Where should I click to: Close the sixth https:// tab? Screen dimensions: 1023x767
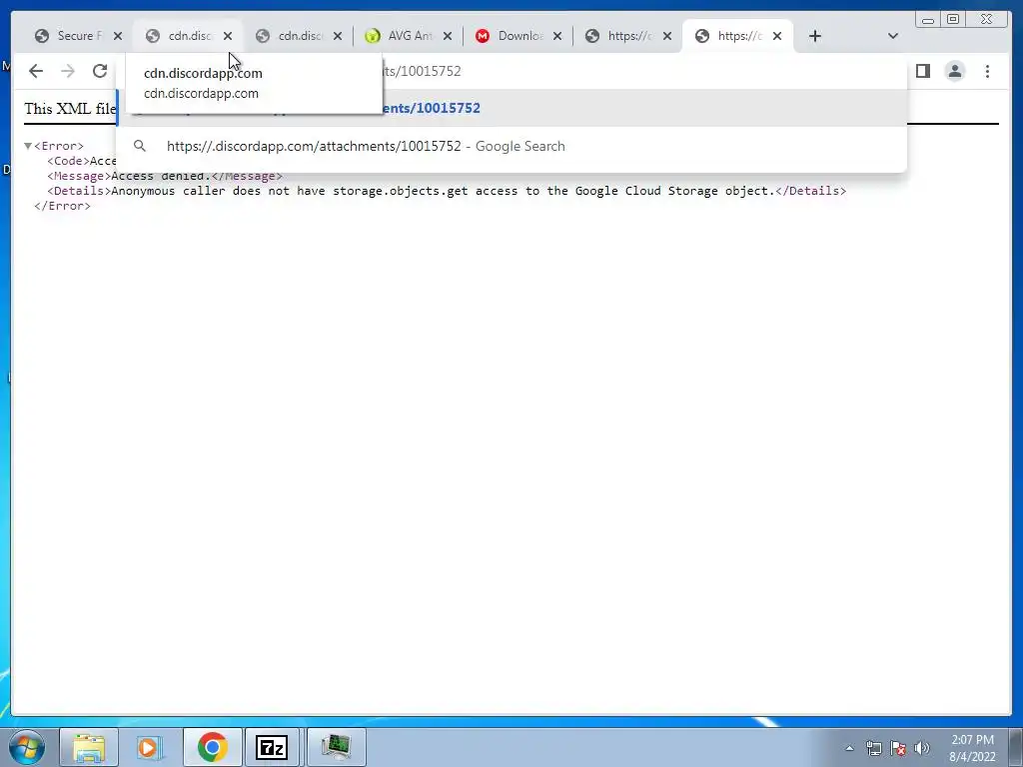(x=666, y=36)
